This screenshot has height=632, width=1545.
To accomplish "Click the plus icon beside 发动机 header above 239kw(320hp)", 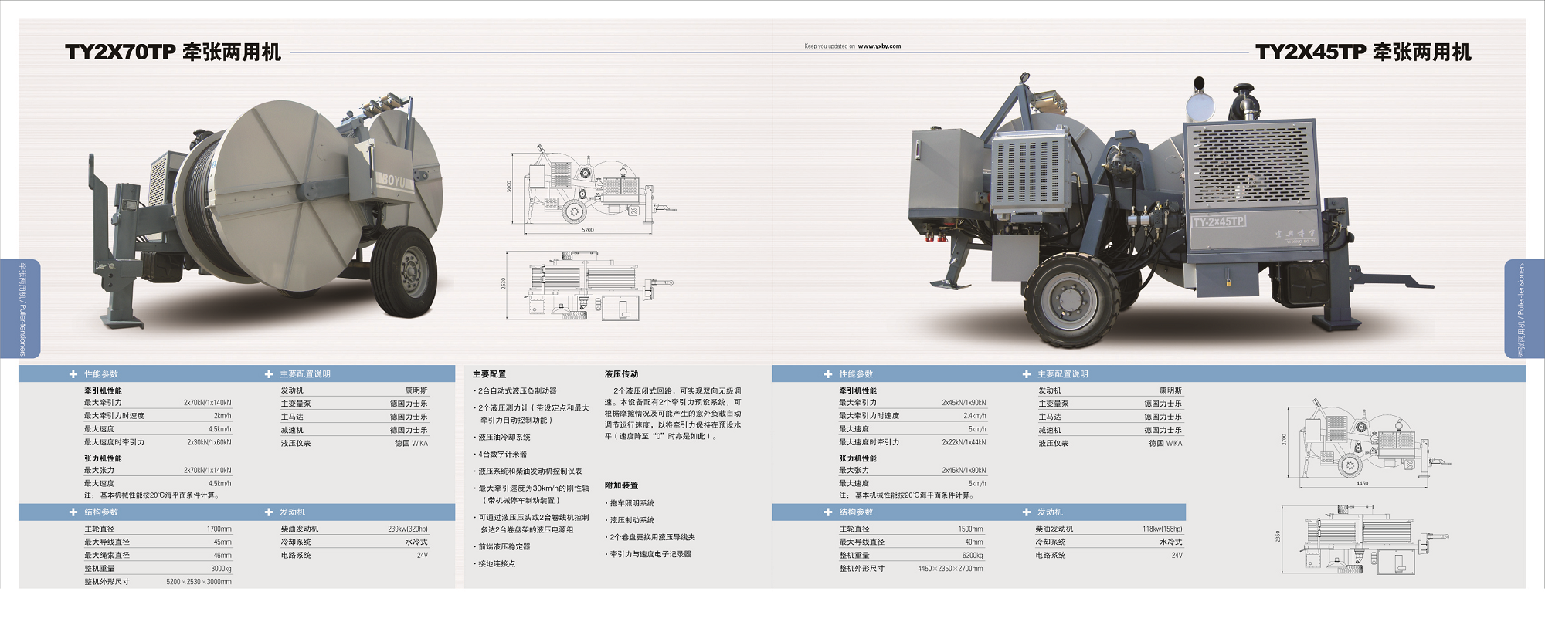I will pyautogui.click(x=269, y=512).
